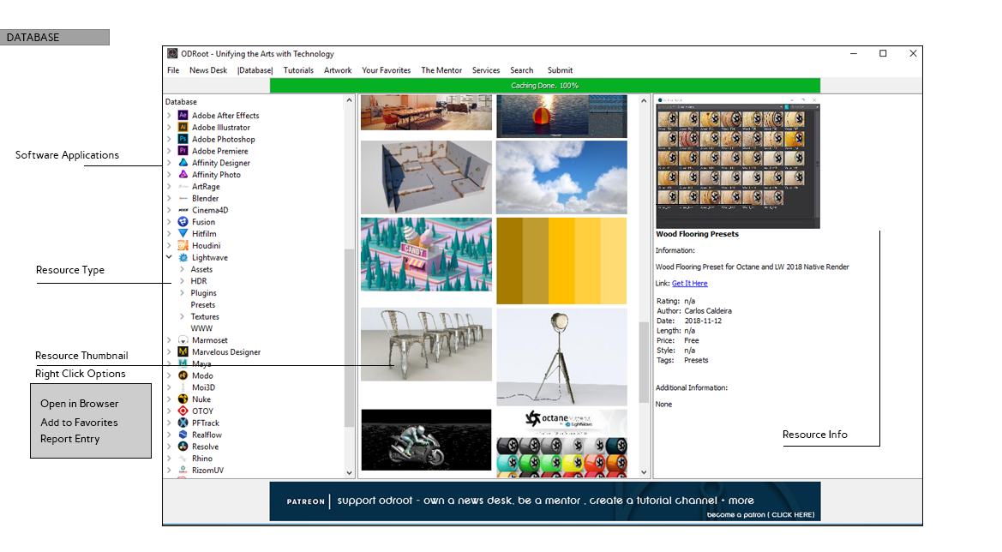Select the Marvelous Designer icon
The height and width of the screenshot is (552, 1002).
(183, 352)
